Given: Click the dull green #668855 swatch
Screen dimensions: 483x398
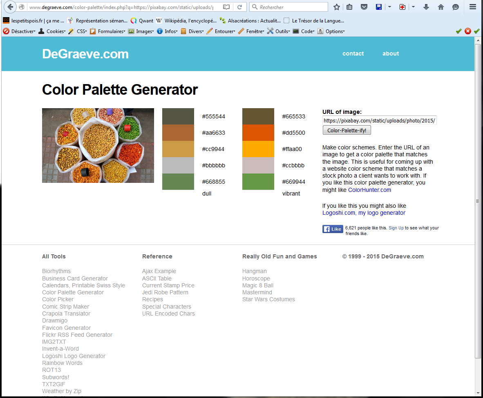Looking at the screenshot, I should coord(178,182).
